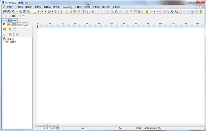
Task: Toggle the highlighted word-wrap toolbar button
Action: [x=135, y=12]
